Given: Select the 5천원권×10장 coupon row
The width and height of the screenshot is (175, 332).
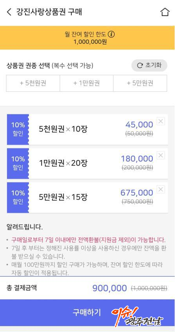Looking at the screenshot, I should pos(87,129).
